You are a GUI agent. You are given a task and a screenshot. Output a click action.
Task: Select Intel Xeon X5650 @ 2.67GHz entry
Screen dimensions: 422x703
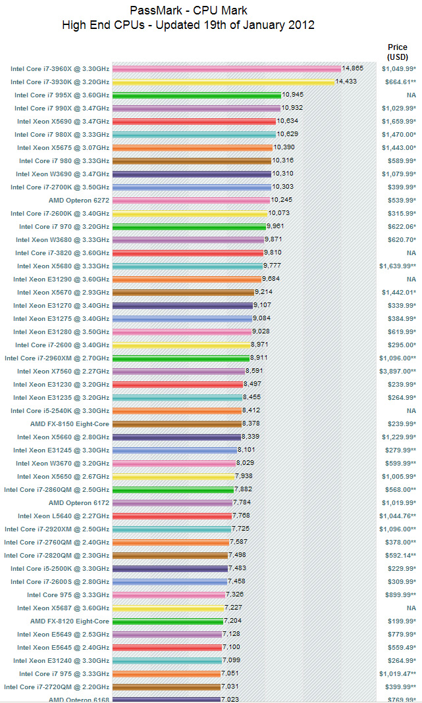pos(63,477)
